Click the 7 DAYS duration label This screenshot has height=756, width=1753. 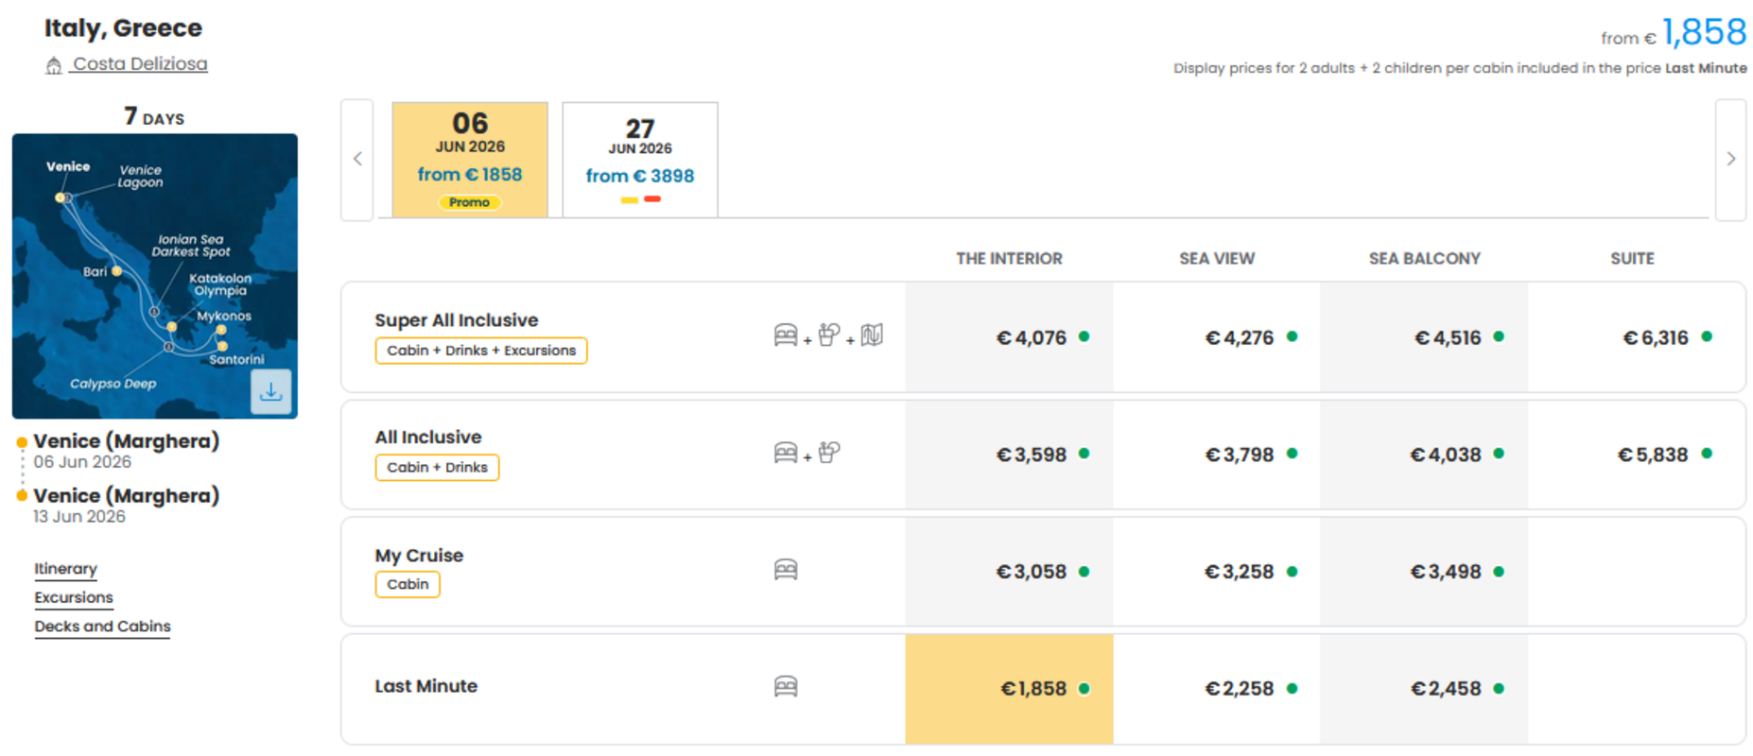pos(154,116)
